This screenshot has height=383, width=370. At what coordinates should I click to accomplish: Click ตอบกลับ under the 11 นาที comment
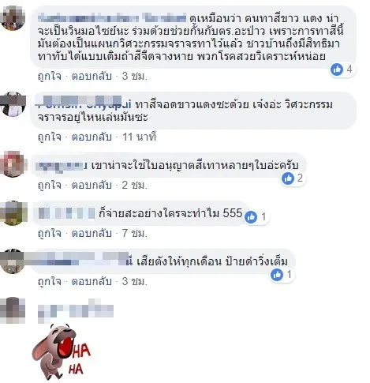pos(92,137)
